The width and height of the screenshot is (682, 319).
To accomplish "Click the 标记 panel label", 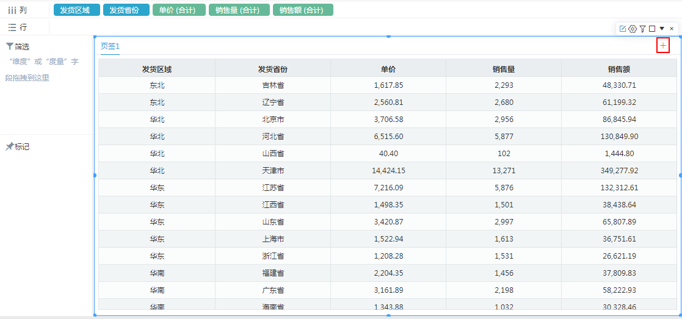I will click(22, 147).
